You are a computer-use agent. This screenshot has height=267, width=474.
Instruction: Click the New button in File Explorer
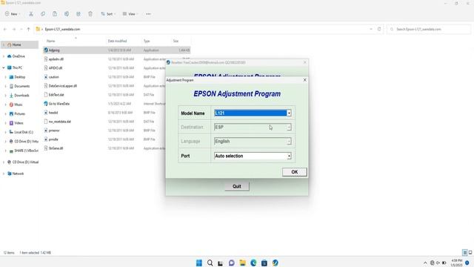tap(12, 14)
